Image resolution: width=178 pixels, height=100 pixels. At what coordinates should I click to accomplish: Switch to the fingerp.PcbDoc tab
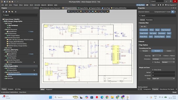coord(83,8)
